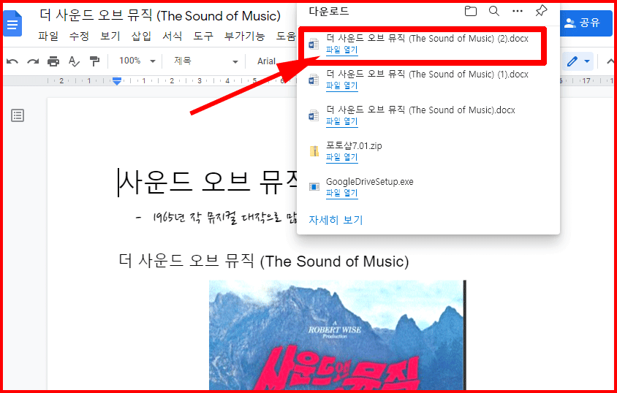This screenshot has width=617, height=393.
Task: Open the document outline icon
Action: click(18, 115)
